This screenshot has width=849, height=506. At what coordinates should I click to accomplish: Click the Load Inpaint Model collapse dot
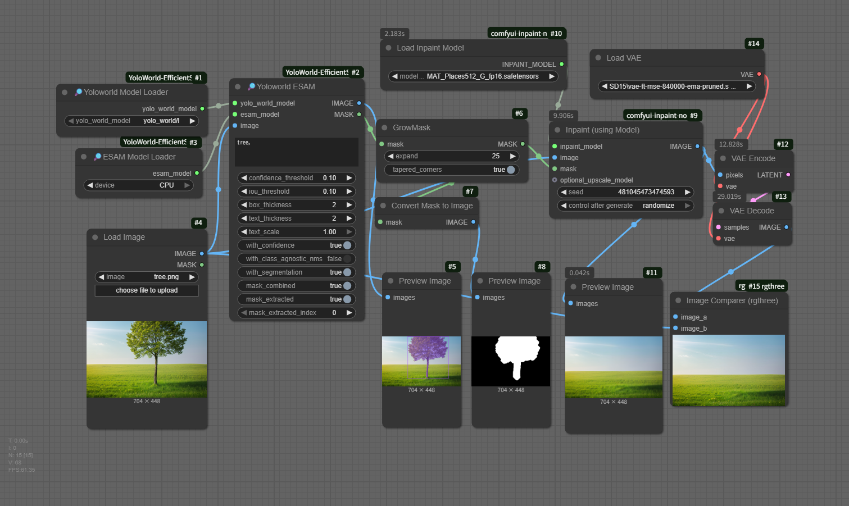[388, 48]
